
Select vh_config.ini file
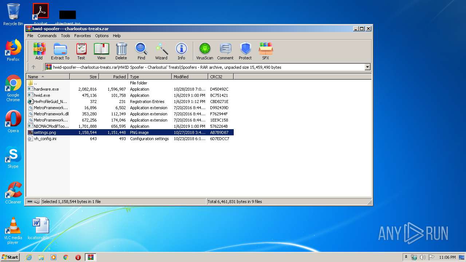[x=130, y=139]
